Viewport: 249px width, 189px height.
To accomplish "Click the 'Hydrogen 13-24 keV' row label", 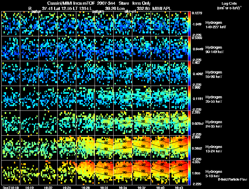I will point(214,149).
